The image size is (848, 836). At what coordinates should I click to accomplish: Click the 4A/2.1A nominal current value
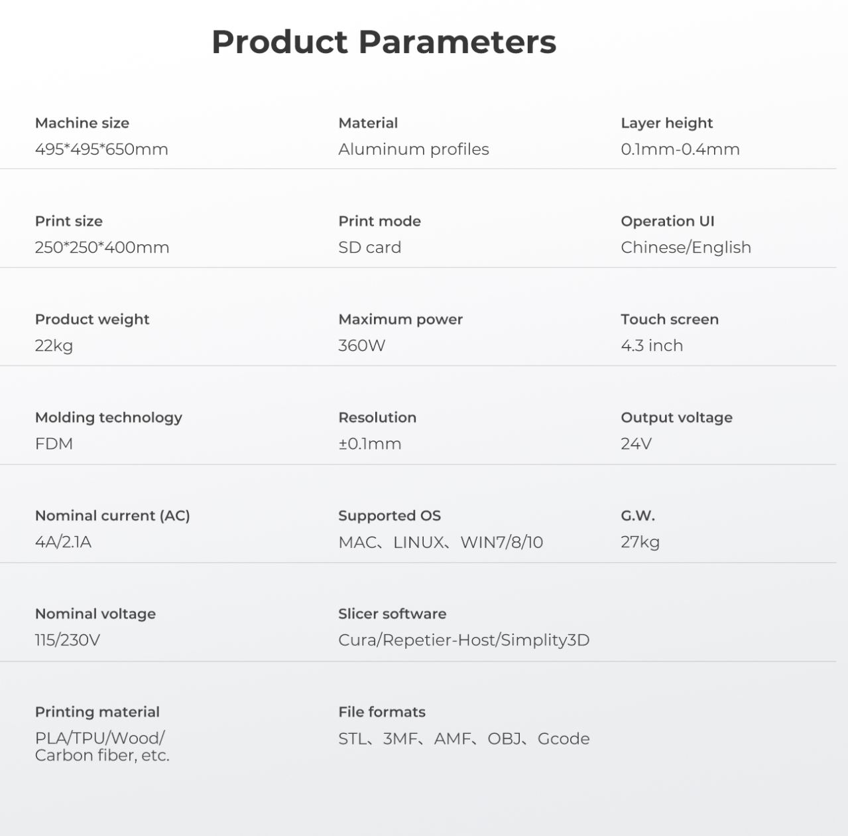(63, 542)
